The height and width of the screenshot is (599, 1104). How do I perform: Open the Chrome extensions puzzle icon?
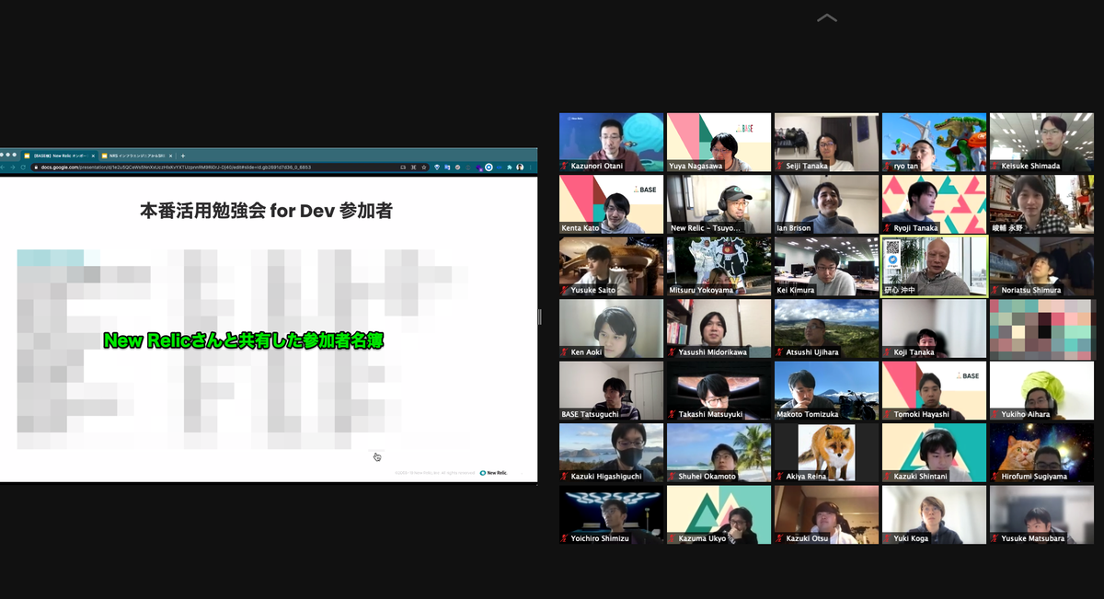tap(510, 167)
